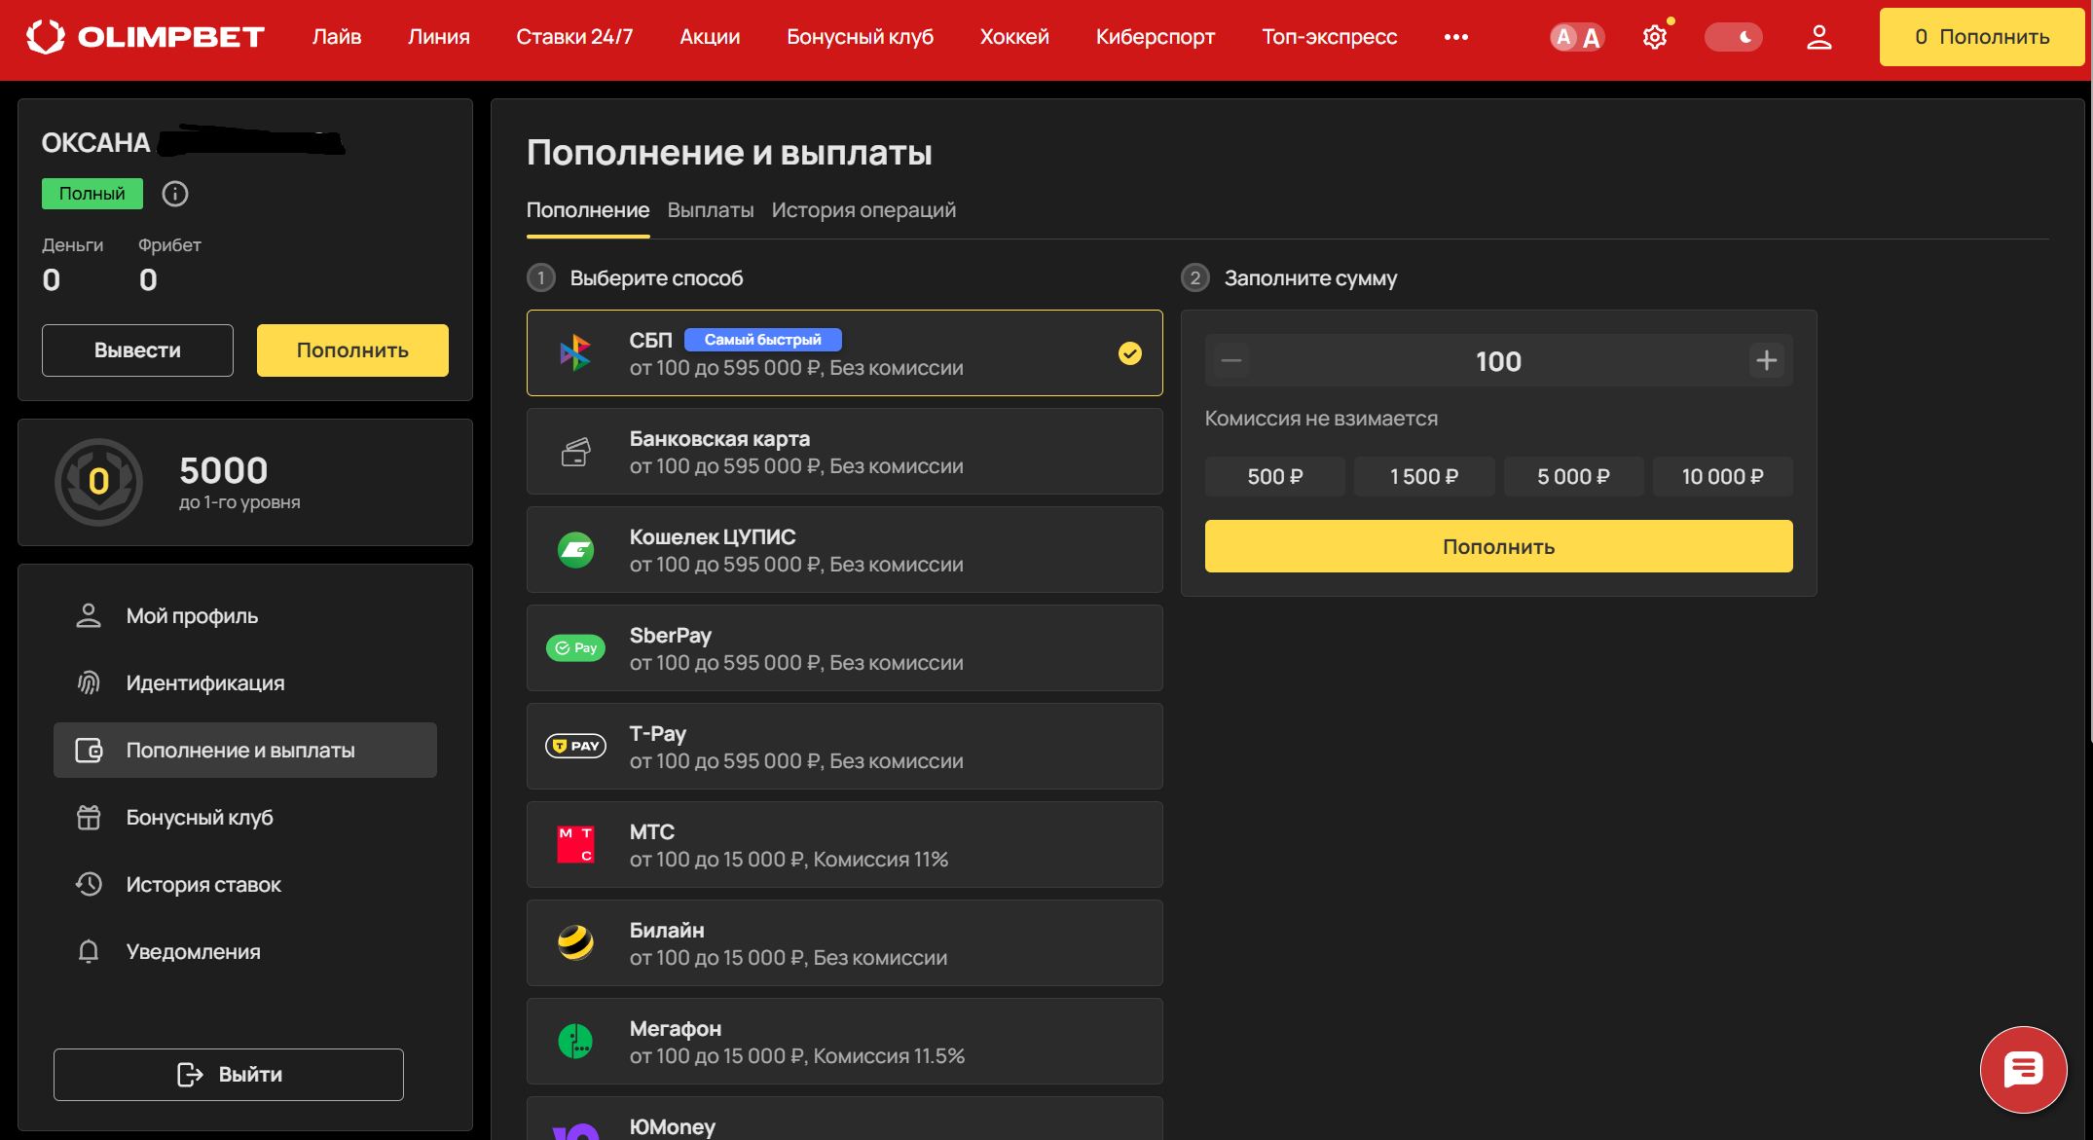Select the Билайн payment method

[845, 943]
